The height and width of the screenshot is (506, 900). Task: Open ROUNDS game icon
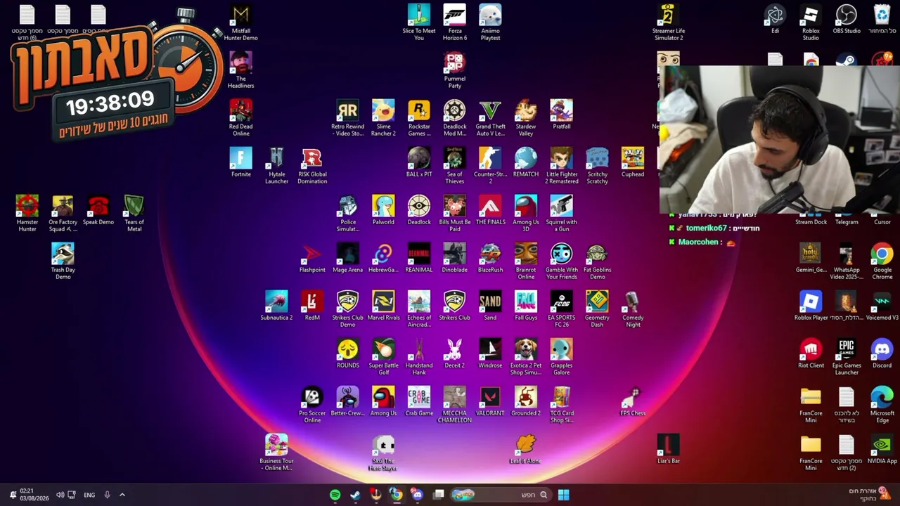(x=347, y=353)
